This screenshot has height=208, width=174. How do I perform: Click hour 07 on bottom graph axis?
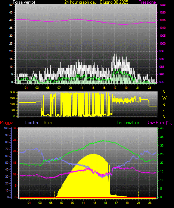point(62,203)
